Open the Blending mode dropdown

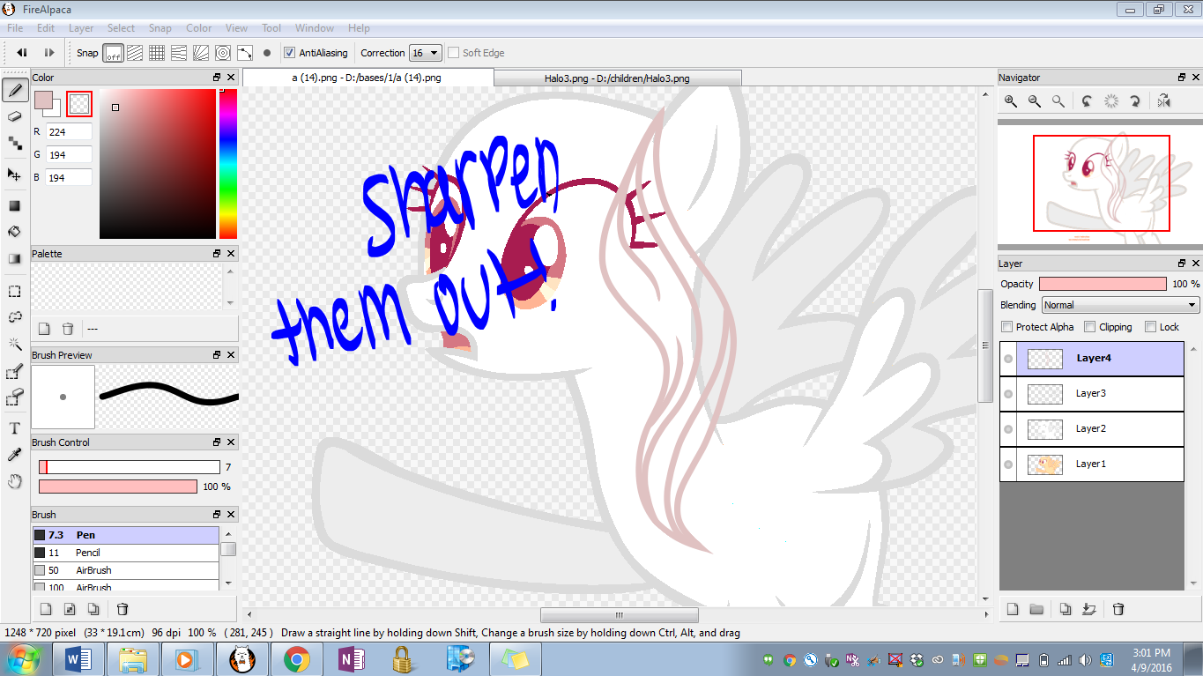[1120, 305]
